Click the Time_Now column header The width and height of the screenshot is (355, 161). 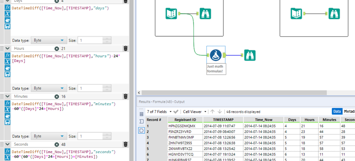(x=264, y=120)
